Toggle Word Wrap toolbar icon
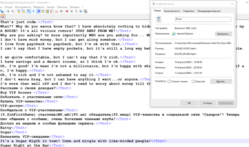The height and width of the screenshot is (147, 249). (29, 11)
